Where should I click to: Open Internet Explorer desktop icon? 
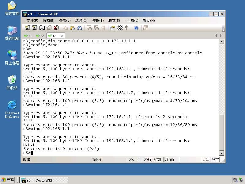[12, 109]
